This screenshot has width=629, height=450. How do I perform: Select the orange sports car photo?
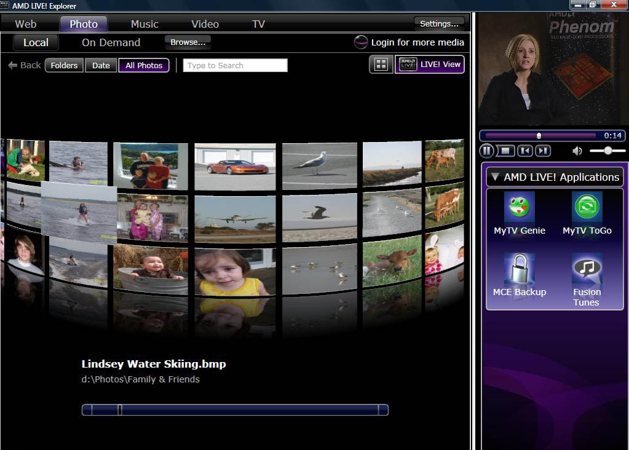235,167
